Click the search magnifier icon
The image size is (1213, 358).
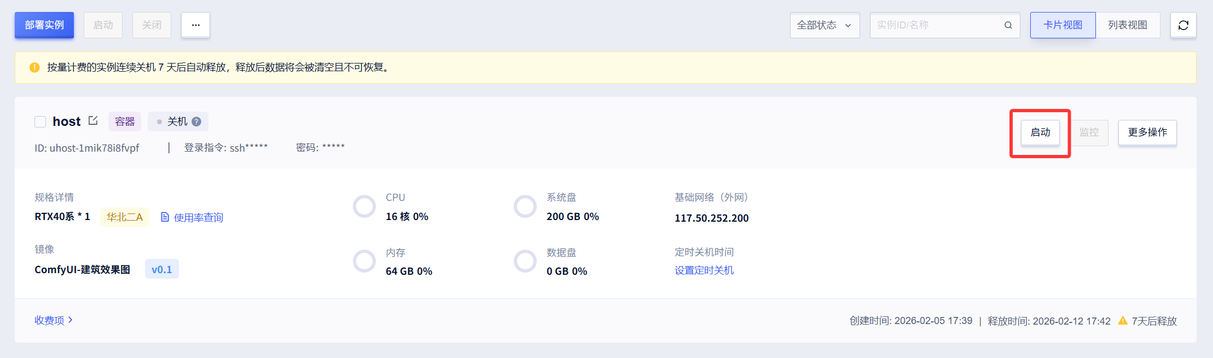pos(1008,25)
